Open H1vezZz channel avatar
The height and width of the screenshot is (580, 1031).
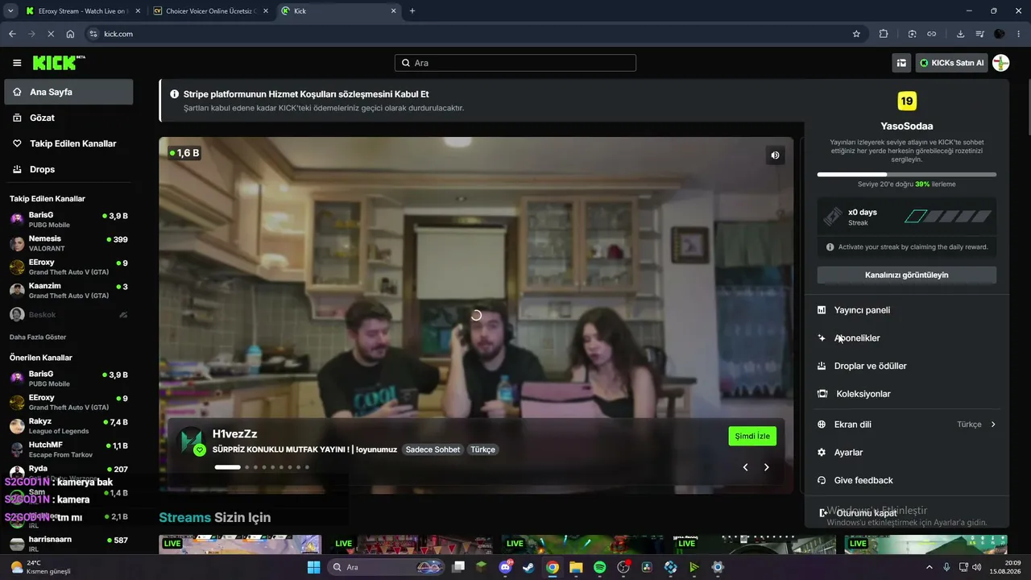(192, 441)
